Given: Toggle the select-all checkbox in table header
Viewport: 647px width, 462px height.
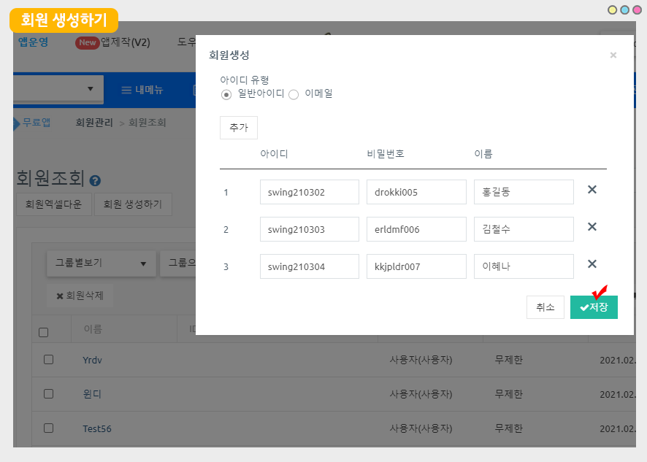Looking at the screenshot, I should coord(43,332).
